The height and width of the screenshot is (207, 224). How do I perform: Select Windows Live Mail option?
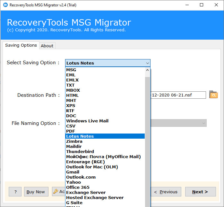(x=105, y=121)
